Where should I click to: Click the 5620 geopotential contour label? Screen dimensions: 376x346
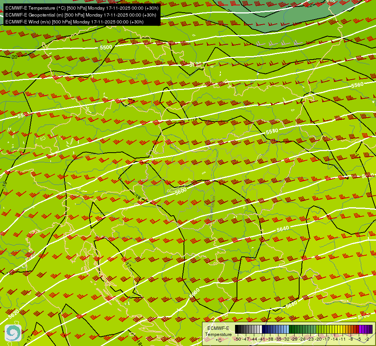[x=13, y=314]
